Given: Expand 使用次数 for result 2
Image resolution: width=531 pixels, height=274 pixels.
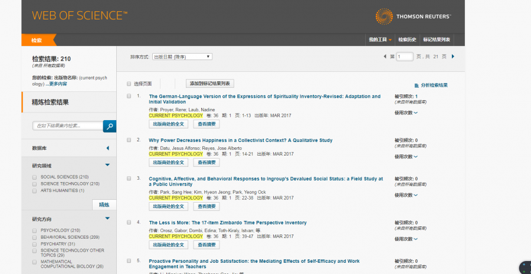Looking at the screenshot, I should (406, 157).
